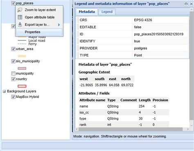Click the EPSG:4326 value cell

143,20
